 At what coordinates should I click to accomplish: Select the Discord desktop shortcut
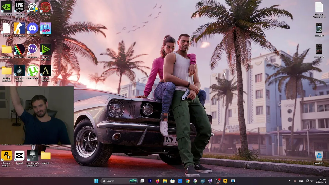32,30
